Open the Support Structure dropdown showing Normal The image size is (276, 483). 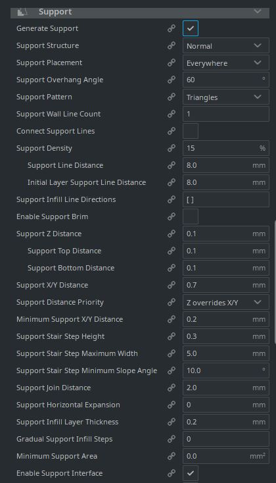click(x=226, y=45)
